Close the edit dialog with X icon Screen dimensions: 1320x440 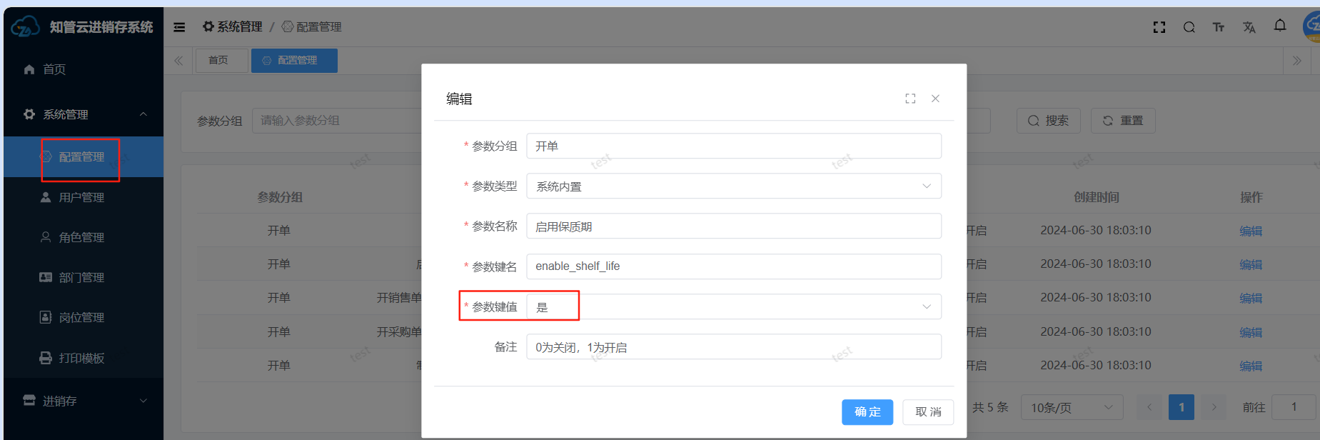935,99
